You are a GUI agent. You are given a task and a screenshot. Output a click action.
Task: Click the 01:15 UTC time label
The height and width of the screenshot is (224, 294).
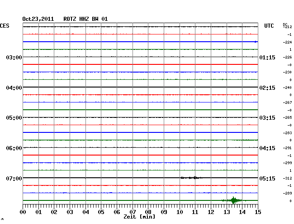pos(267,58)
